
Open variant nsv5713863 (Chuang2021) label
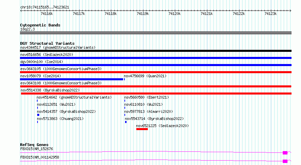pos(60,119)
